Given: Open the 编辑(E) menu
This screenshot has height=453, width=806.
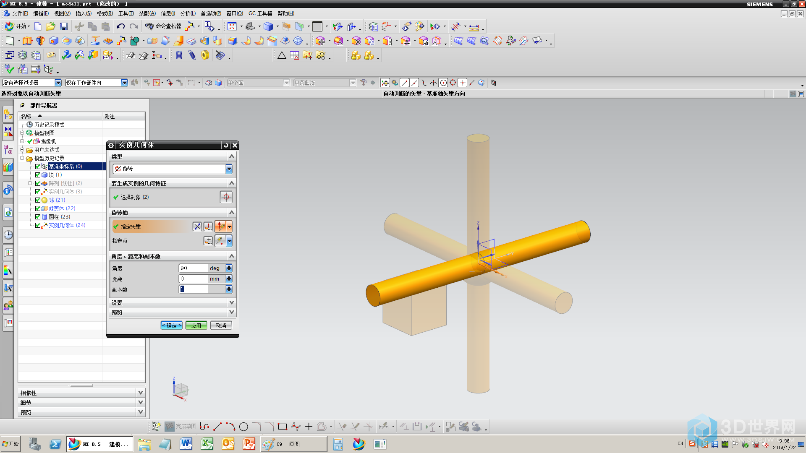Looking at the screenshot, I should (x=41, y=13).
